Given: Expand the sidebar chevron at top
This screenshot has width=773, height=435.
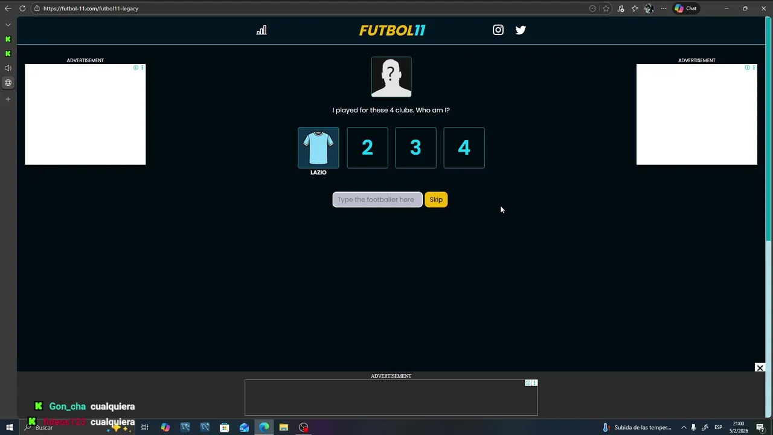Looking at the screenshot, I should [x=8, y=25].
